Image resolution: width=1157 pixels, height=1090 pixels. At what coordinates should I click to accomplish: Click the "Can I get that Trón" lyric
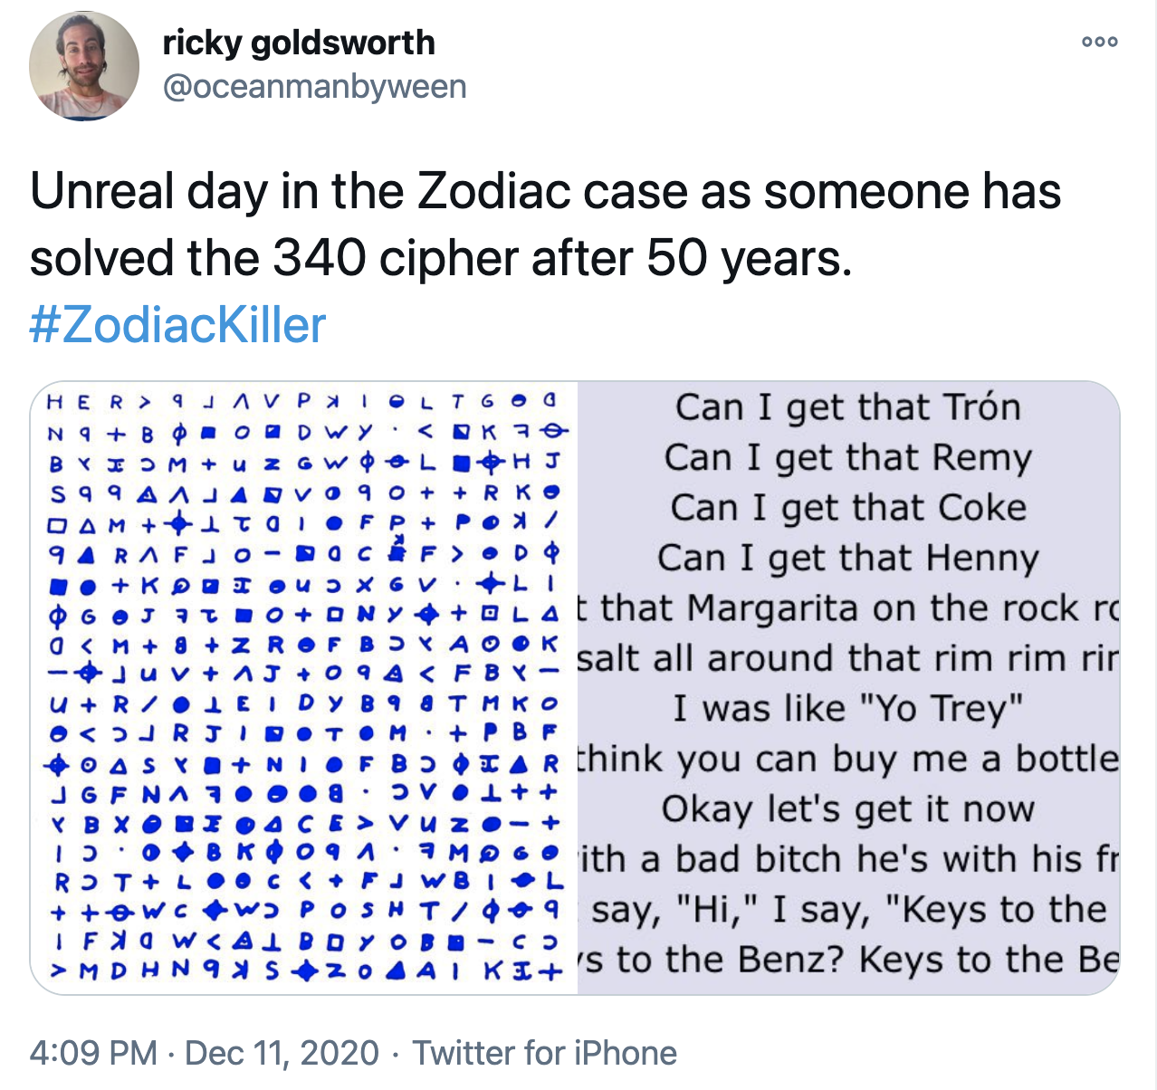click(x=847, y=407)
